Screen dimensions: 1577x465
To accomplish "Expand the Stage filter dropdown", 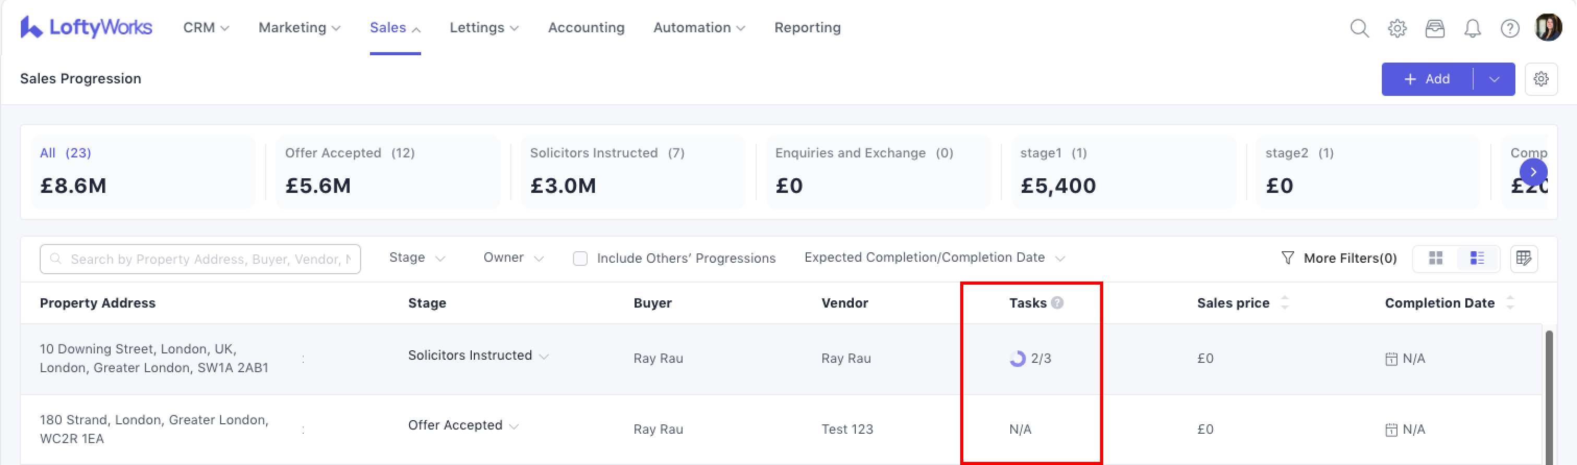I will pyautogui.click(x=417, y=258).
